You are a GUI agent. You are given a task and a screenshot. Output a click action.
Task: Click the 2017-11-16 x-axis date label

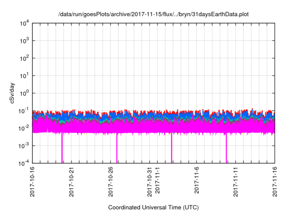(x=275, y=182)
